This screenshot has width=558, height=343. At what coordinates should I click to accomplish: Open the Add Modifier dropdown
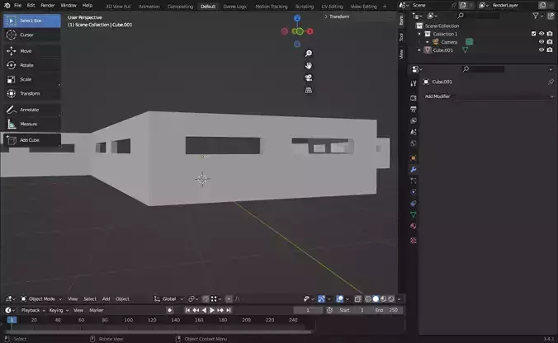tap(489, 96)
